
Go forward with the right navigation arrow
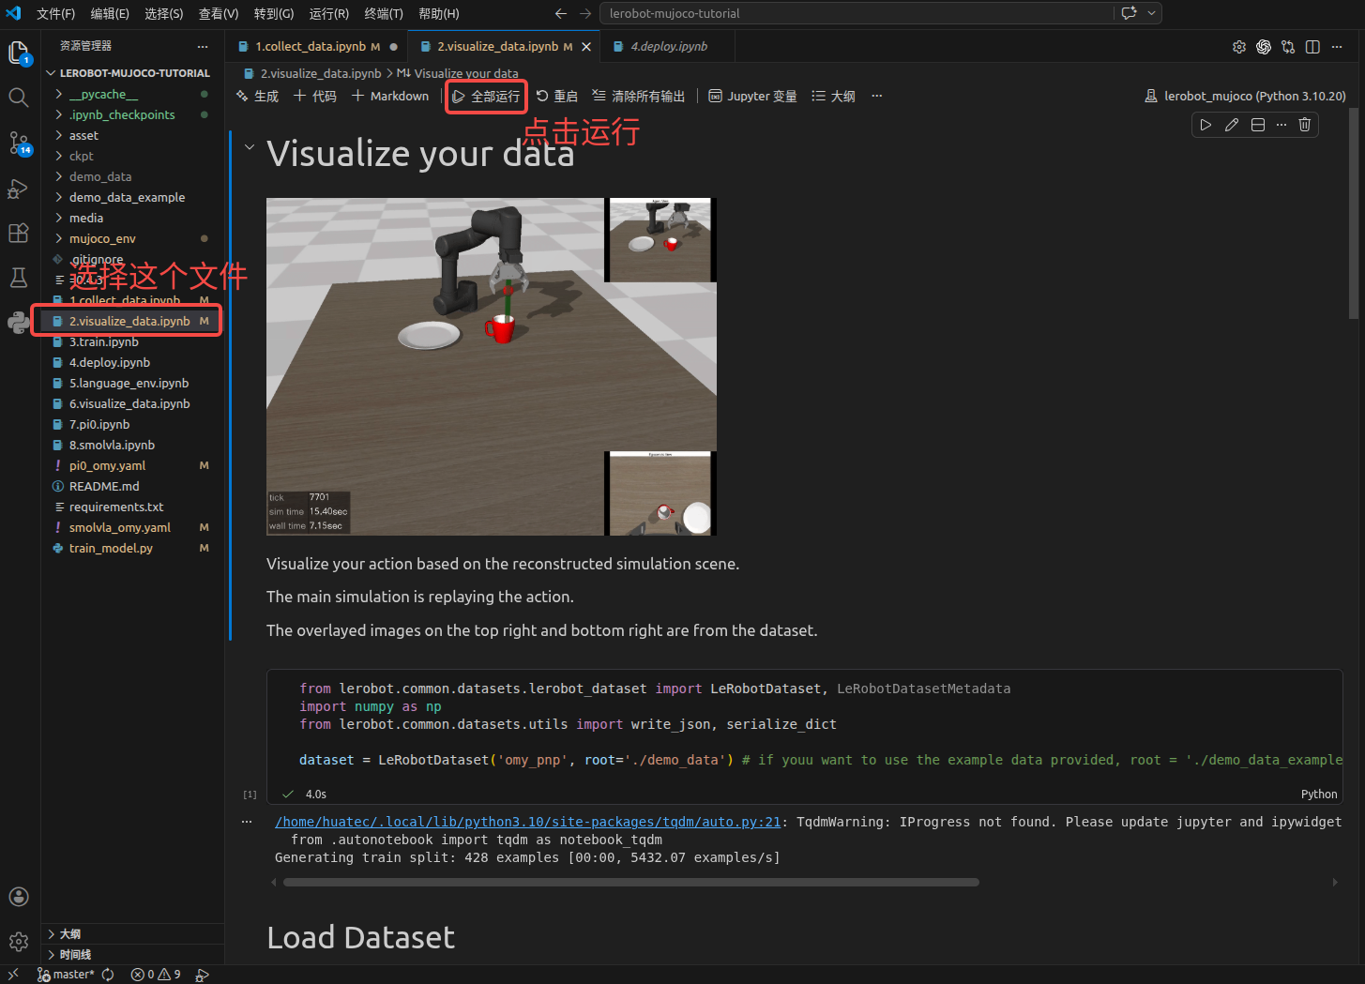point(585,13)
